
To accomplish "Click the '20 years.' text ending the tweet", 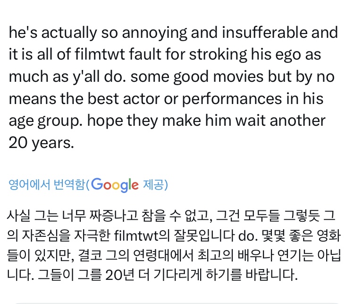I will tap(42, 142).
